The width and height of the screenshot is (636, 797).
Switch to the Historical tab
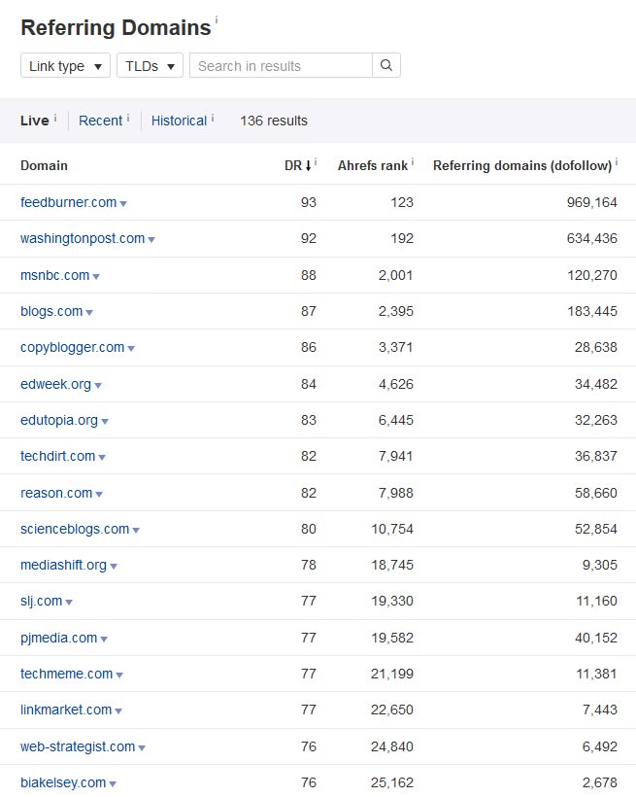coord(179,121)
